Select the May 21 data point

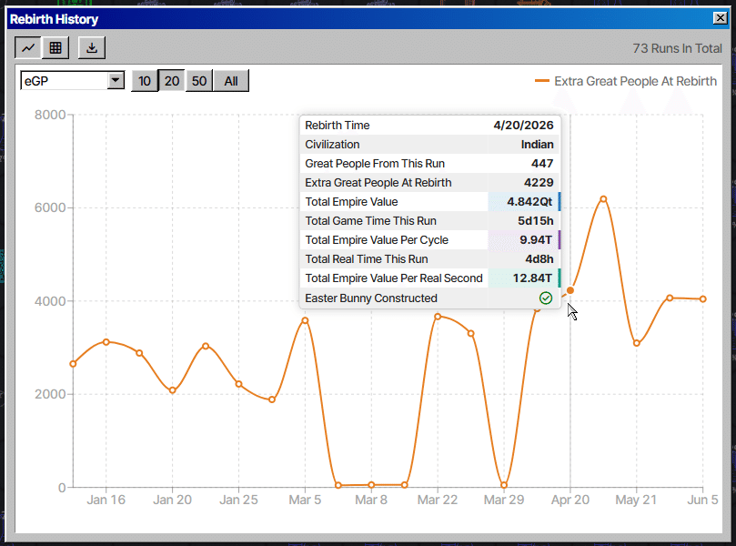pos(637,343)
